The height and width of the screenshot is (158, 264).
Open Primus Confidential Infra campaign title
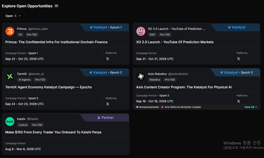pyautogui.click(x=56, y=42)
